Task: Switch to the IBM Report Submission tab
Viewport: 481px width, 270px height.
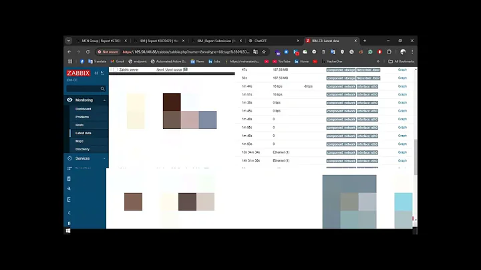Action: [x=216, y=41]
